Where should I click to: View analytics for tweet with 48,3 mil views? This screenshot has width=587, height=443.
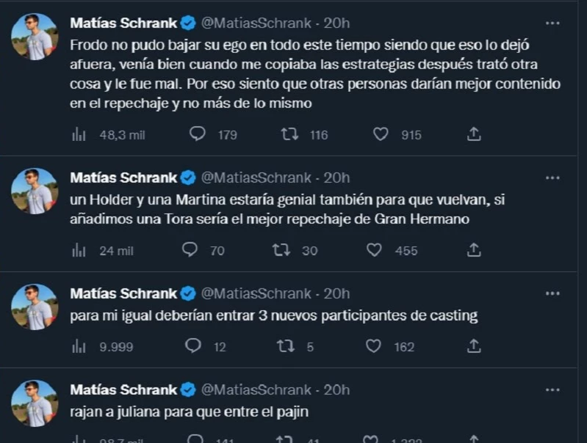pyautogui.click(x=79, y=134)
